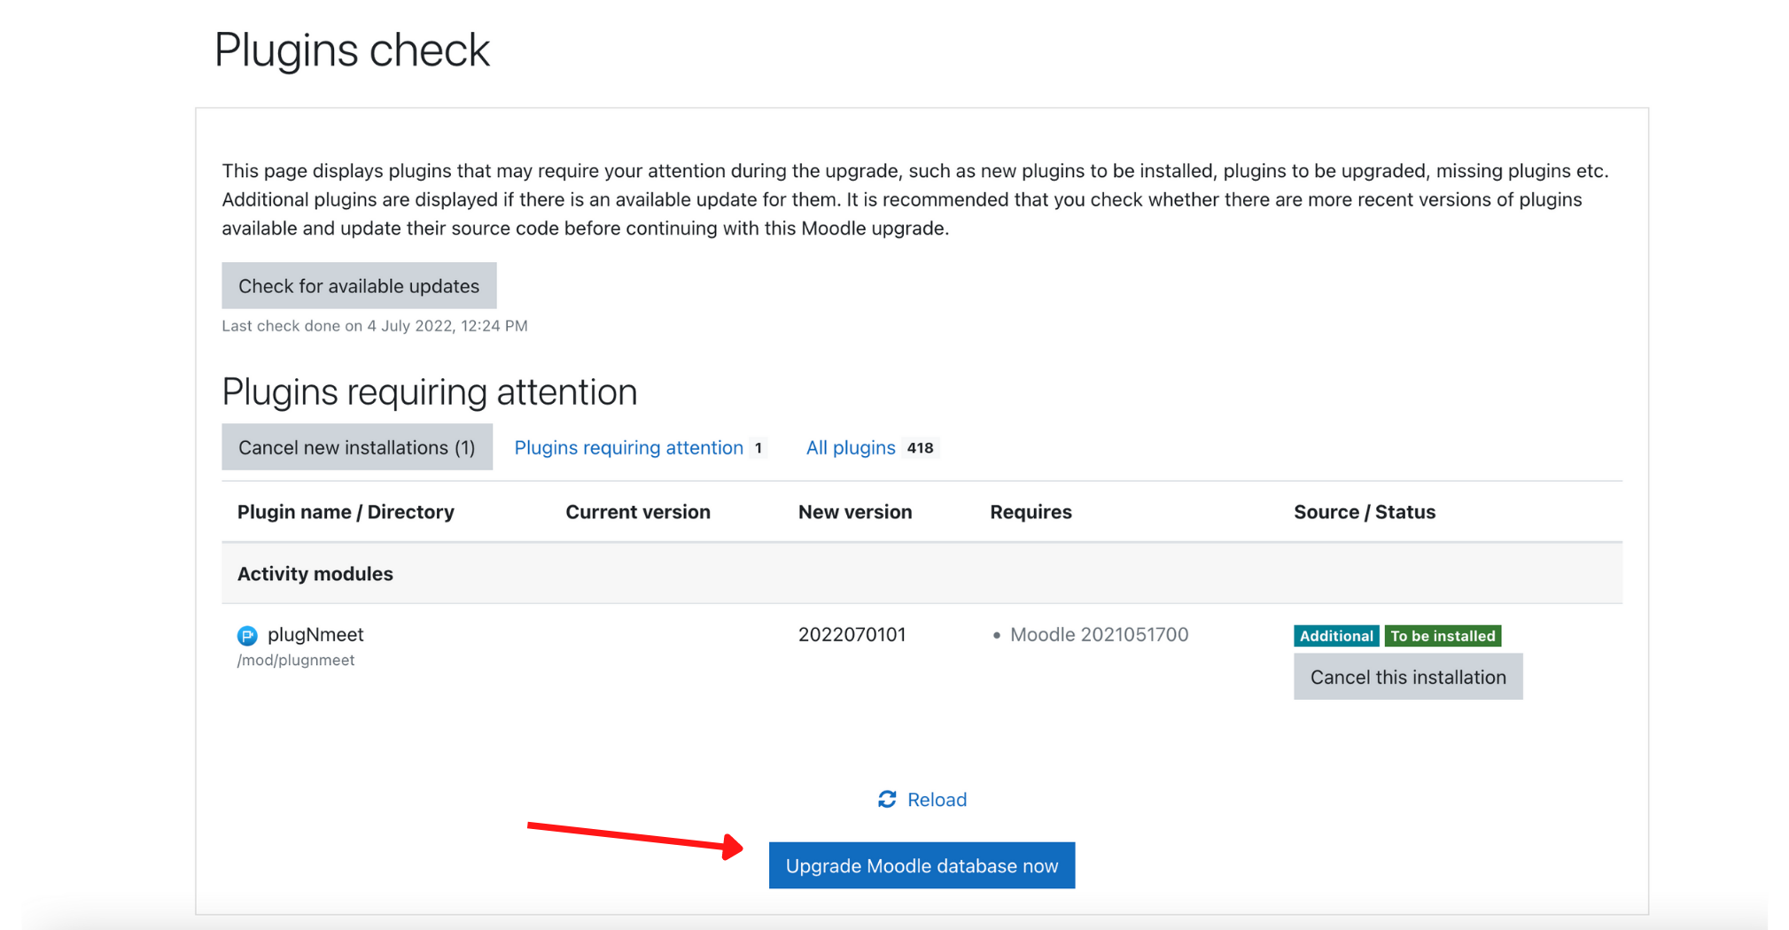Click the Reload refresh arrows icon
Image resolution: width=1789 pixels, height=930 pixels.
point(886,800)
